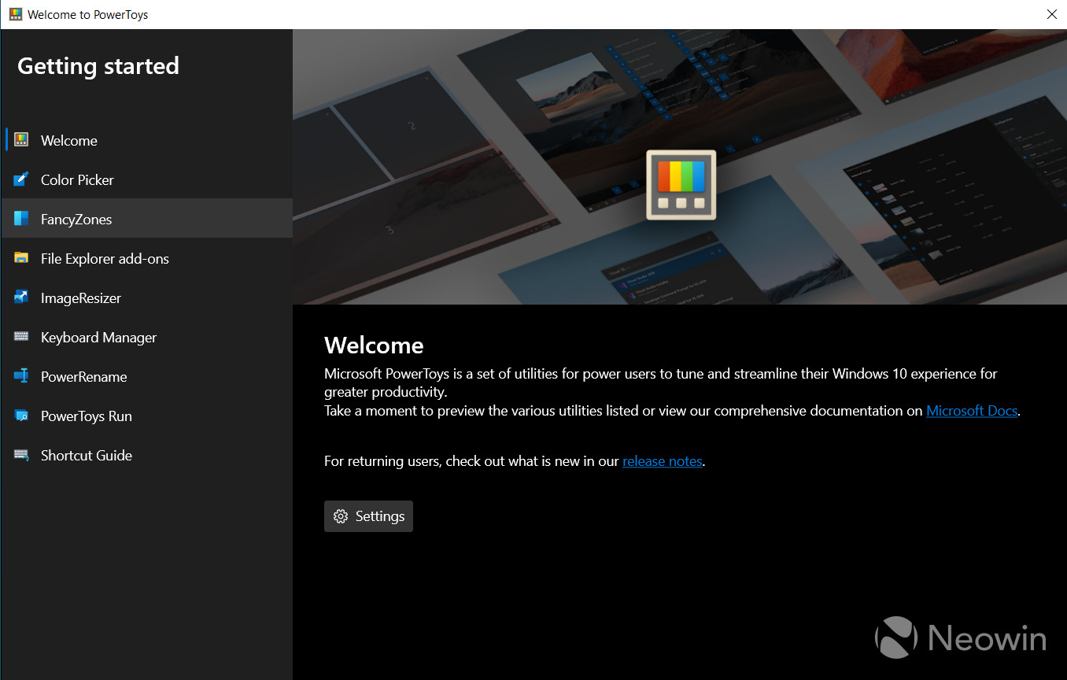Image resolution: width=1067 pixels, height=680 pixels.
Task: Open the Color Picker eyedropper icon
Action: pos(21,179)
